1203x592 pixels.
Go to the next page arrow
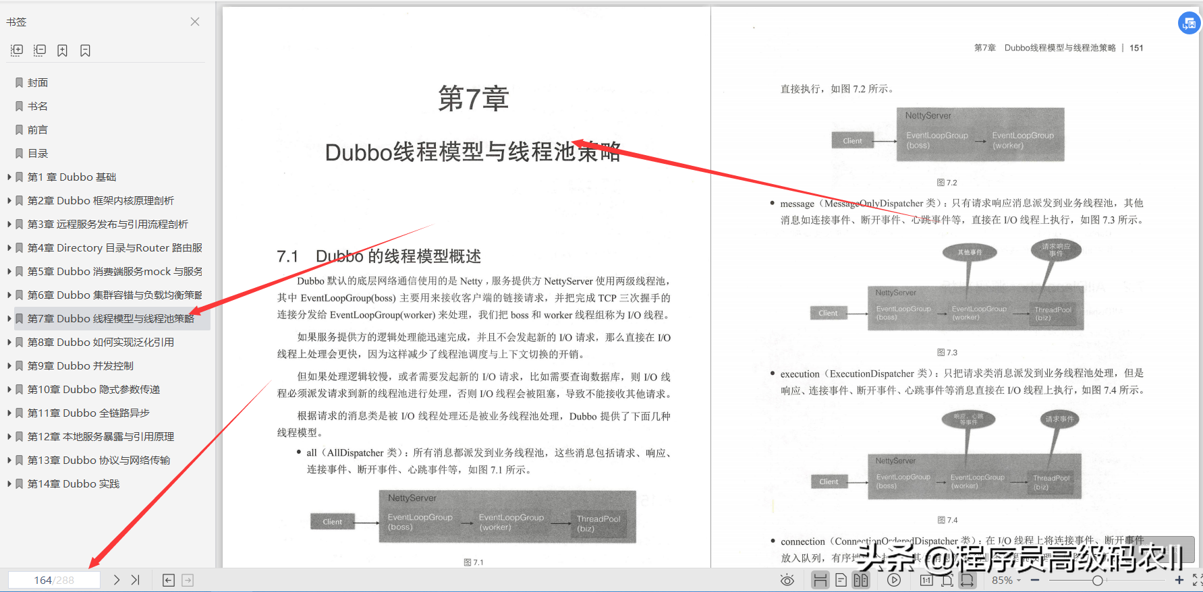pos(117,580)
